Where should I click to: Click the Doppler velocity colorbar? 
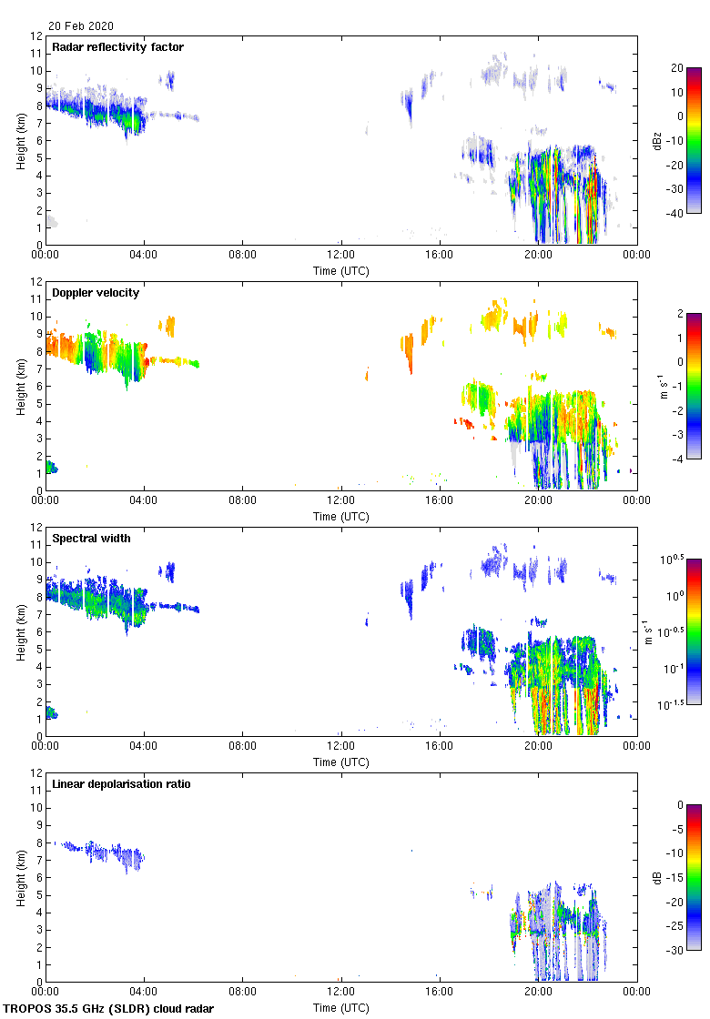point(694,386)
